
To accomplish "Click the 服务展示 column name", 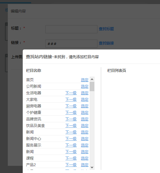I will 34,145.
